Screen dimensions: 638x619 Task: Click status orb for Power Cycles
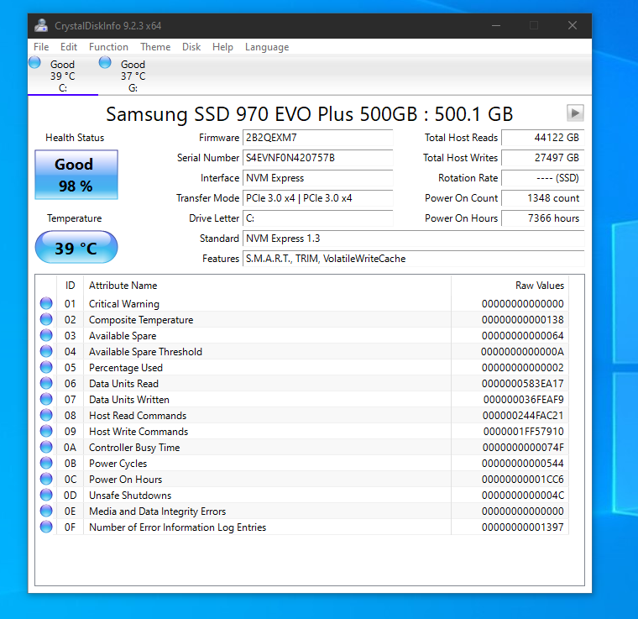(x=46, y=463)
